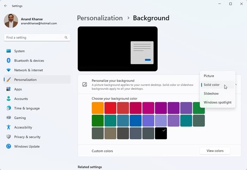The width and height of the screenshot is (247, 170).
Task: Pick the tan brown color swatch
Action: click(110, 133)
